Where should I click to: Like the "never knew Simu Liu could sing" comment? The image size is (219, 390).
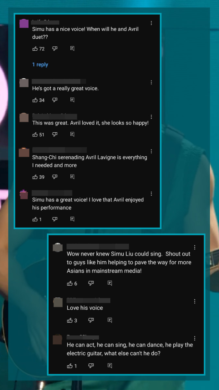(70, 283)
